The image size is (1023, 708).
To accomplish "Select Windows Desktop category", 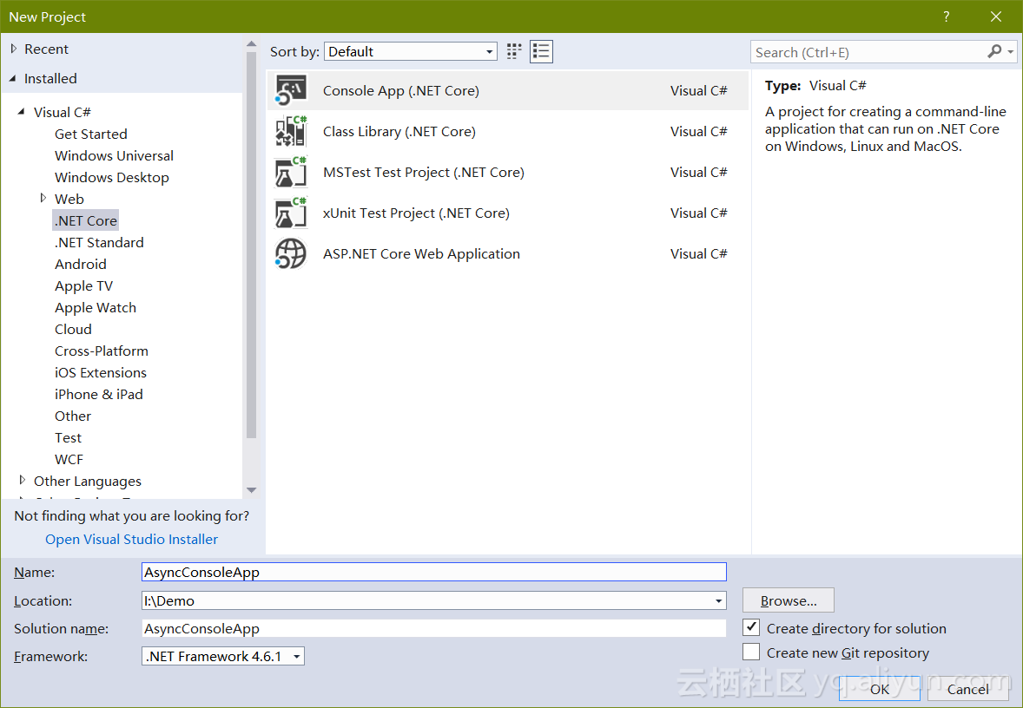I will click(x=111, y=177).
